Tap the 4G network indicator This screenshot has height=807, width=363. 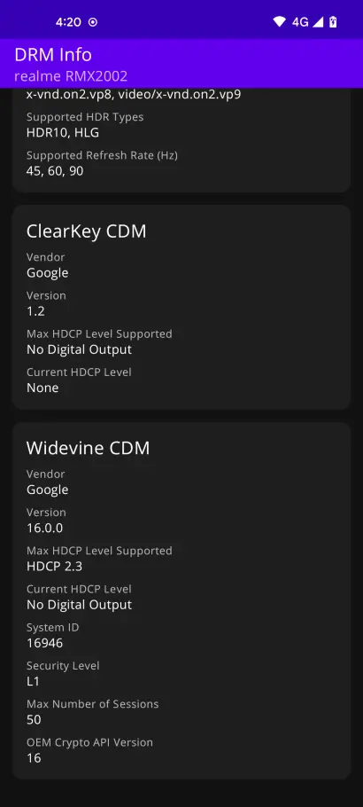pos(300,21)
